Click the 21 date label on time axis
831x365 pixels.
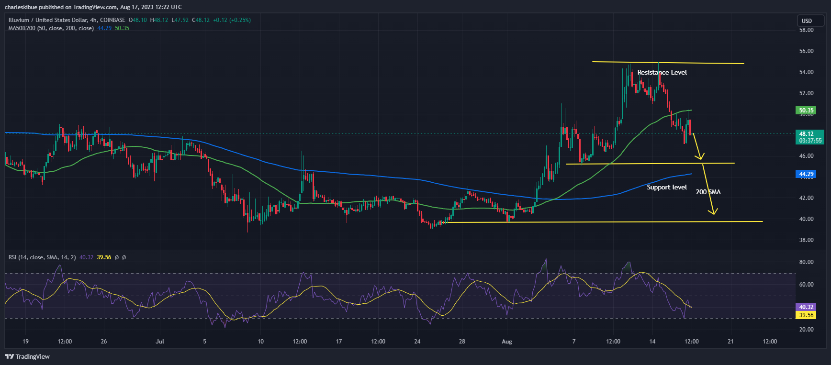[x=730, y=342]
